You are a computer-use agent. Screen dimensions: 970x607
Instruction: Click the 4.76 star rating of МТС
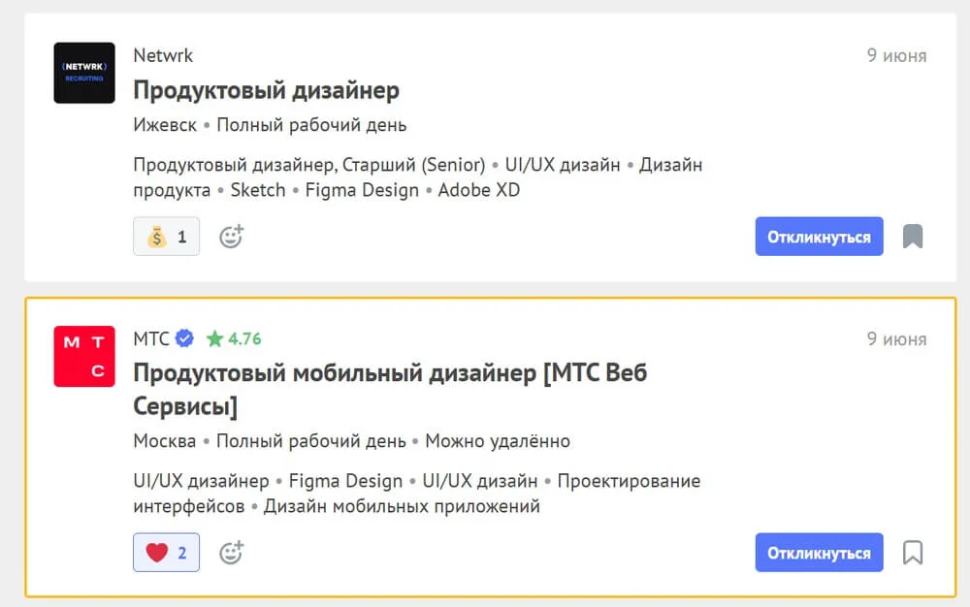[x=234, y=338]
